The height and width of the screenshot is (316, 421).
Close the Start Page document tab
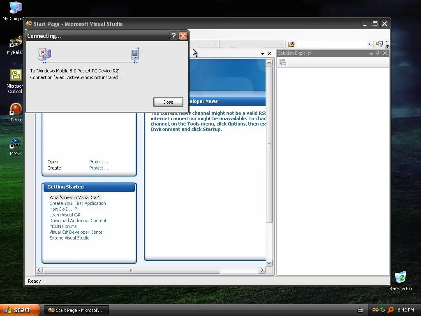pos(269,54)
